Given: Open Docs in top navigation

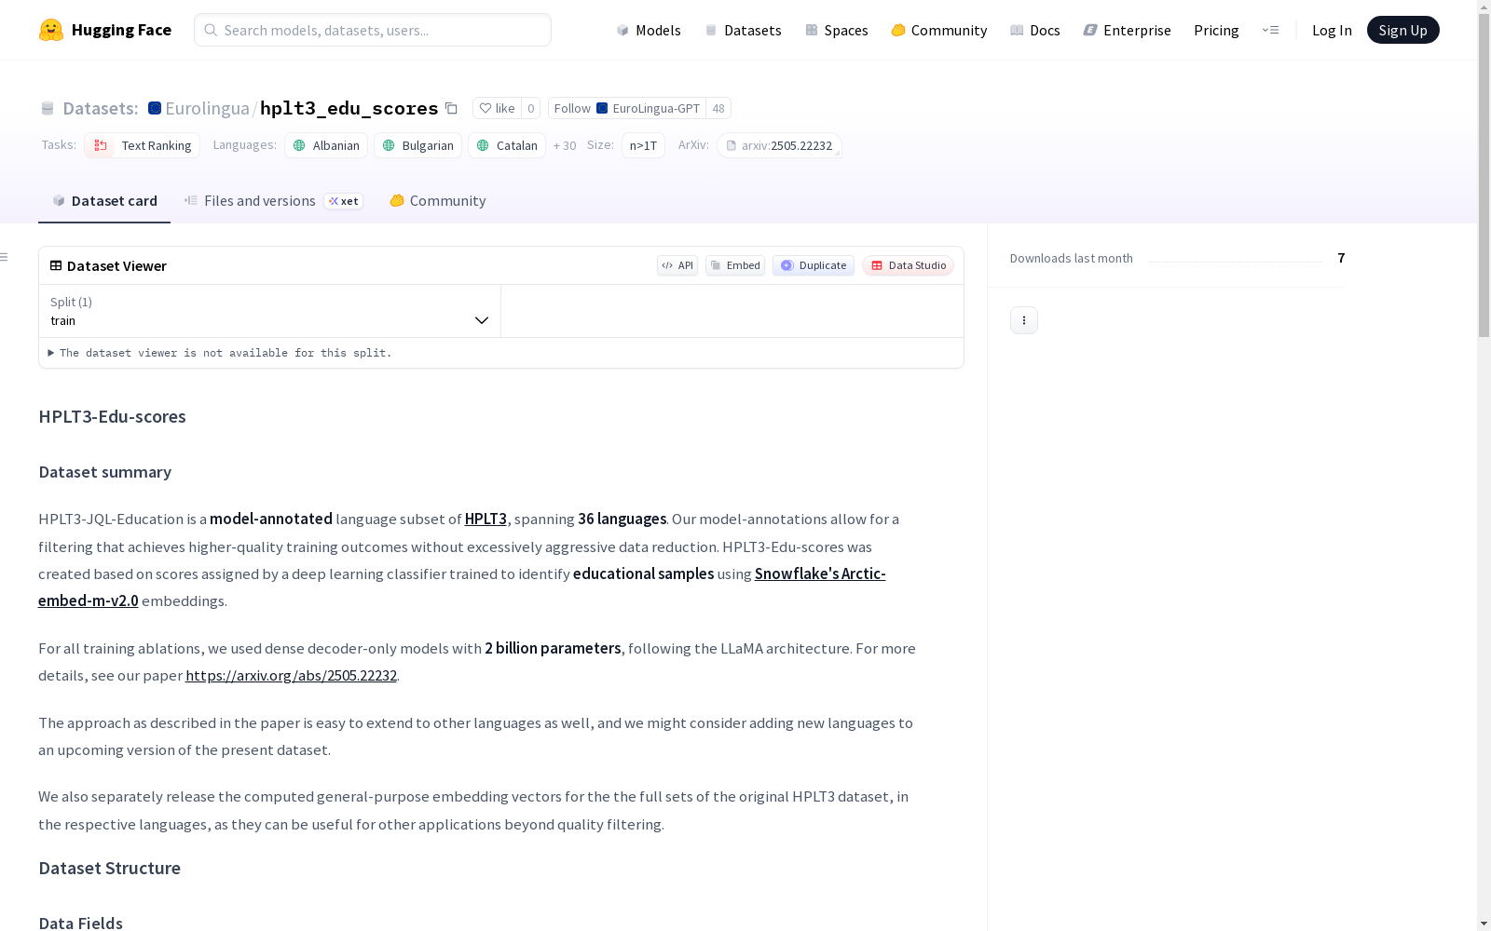Looking at the screenshot, I should (1035, 30).
